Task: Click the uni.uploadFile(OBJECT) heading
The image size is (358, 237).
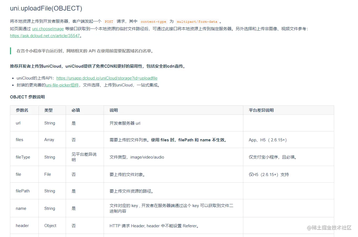Action: click(46, 8)
